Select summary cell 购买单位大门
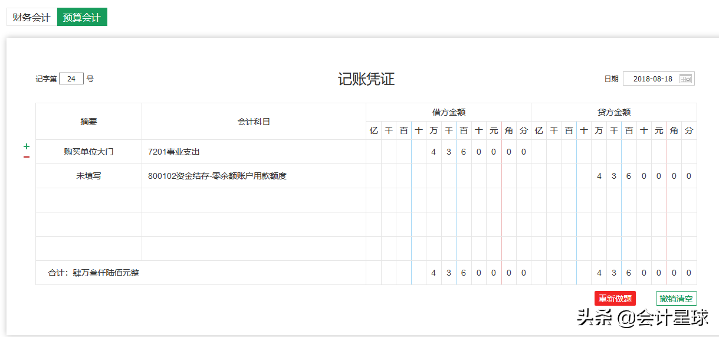Screen dimensions: 719x337 click(88, 152)
